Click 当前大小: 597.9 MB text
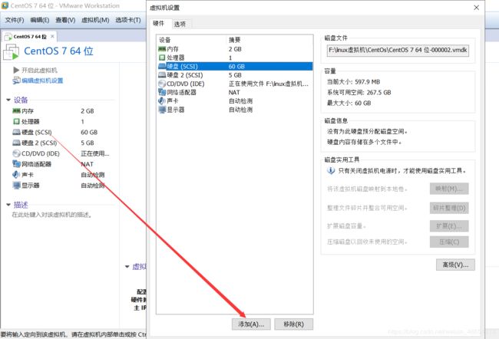 tap(354, 82)
